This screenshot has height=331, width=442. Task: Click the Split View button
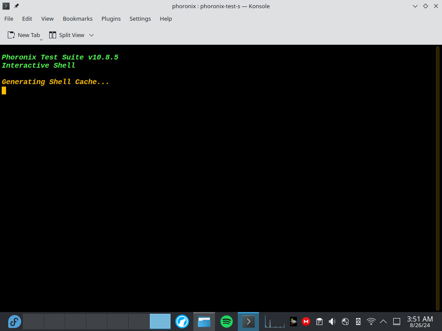pyautogui.click(x=67, y=35)
